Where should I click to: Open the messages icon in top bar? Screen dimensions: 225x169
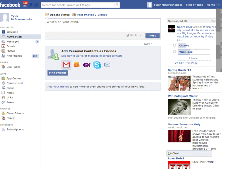(x=31, y=5)
